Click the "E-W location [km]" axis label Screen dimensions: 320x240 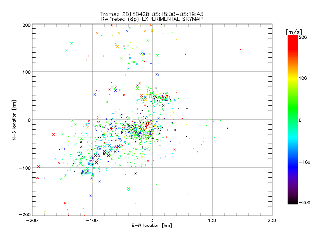(x=152, y=225)
